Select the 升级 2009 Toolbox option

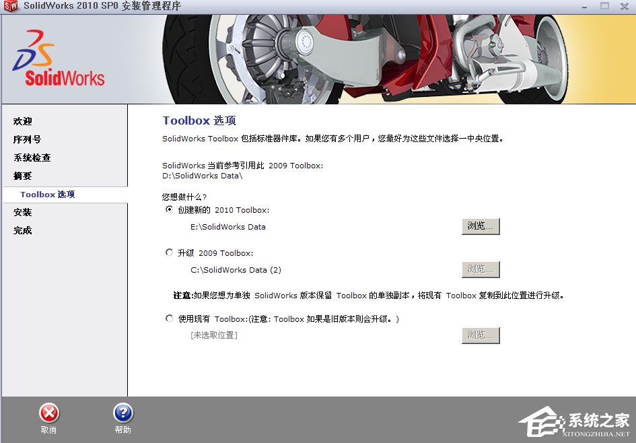coord(169,252)
